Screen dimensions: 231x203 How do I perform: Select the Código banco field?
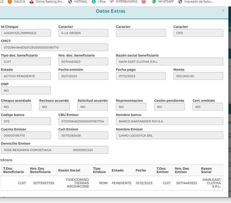tap(26, 121)
